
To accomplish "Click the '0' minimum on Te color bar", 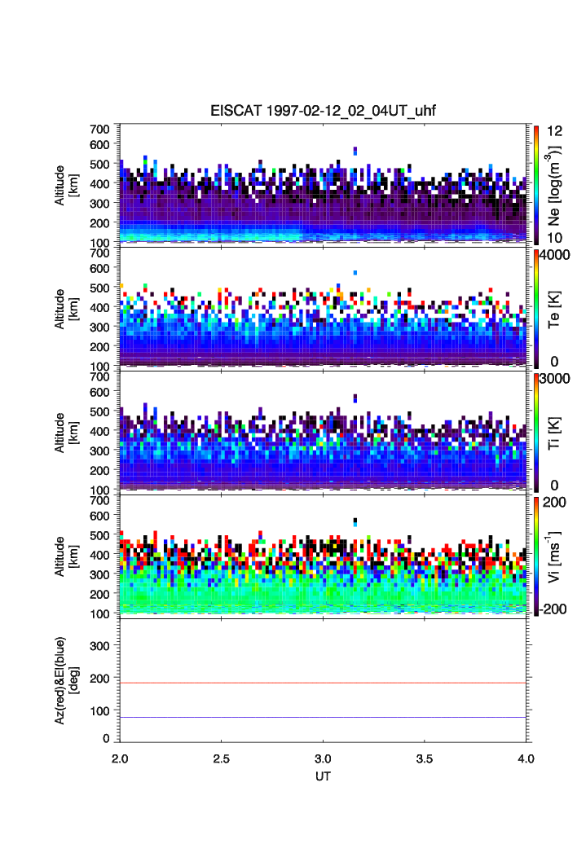I will 554,362.
